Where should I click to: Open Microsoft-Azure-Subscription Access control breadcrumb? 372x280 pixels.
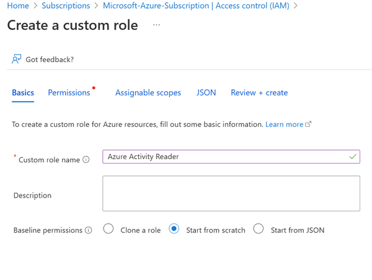click(196, 6)
